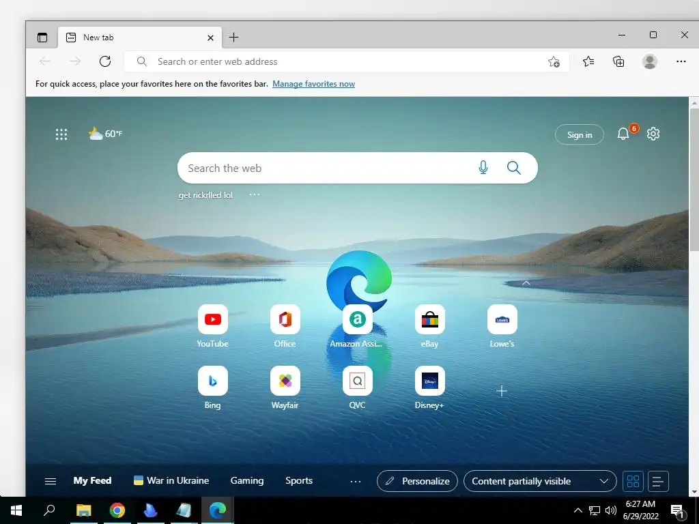This screenshot has height=524, width=699.
Task: Click the Sign in button
Action: (580, 134)
